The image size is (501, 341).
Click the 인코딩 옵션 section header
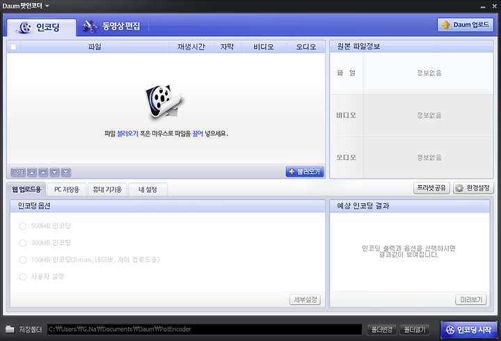coord(168,206)
